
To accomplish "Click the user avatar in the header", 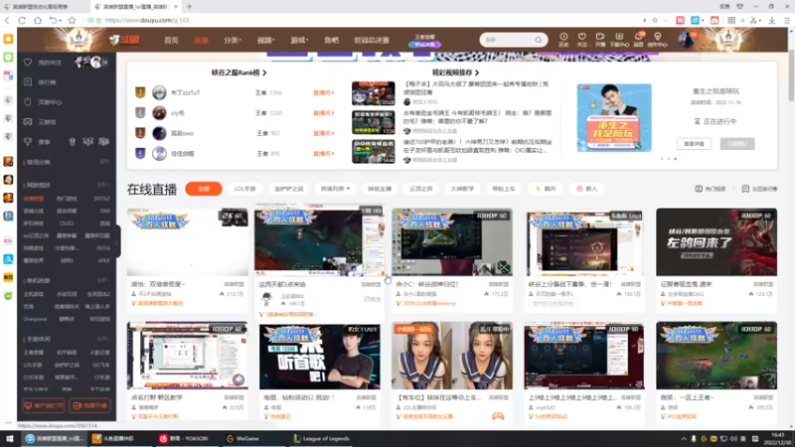I will click(686, 40).
